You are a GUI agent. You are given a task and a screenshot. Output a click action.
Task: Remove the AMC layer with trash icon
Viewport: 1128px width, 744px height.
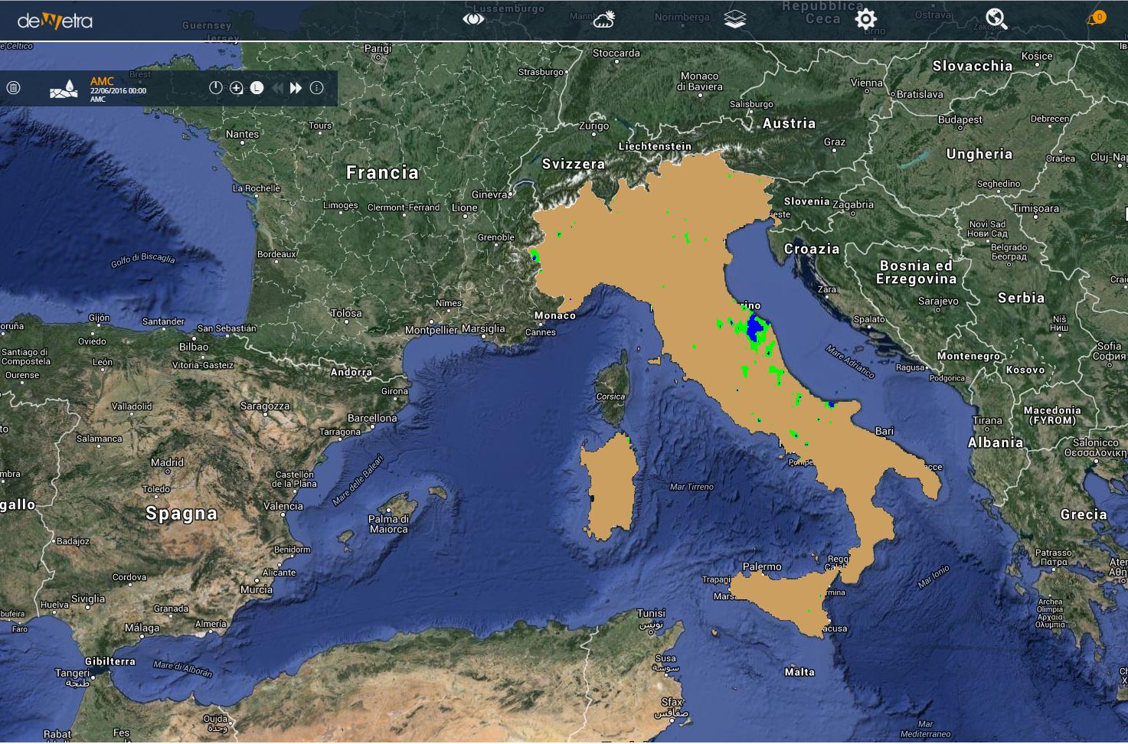pyautogui.click(x=13, y=88)
